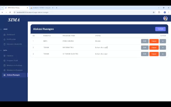Reload the current page
The width and height of the screenshot is (171, 107).
pos(10,12)
